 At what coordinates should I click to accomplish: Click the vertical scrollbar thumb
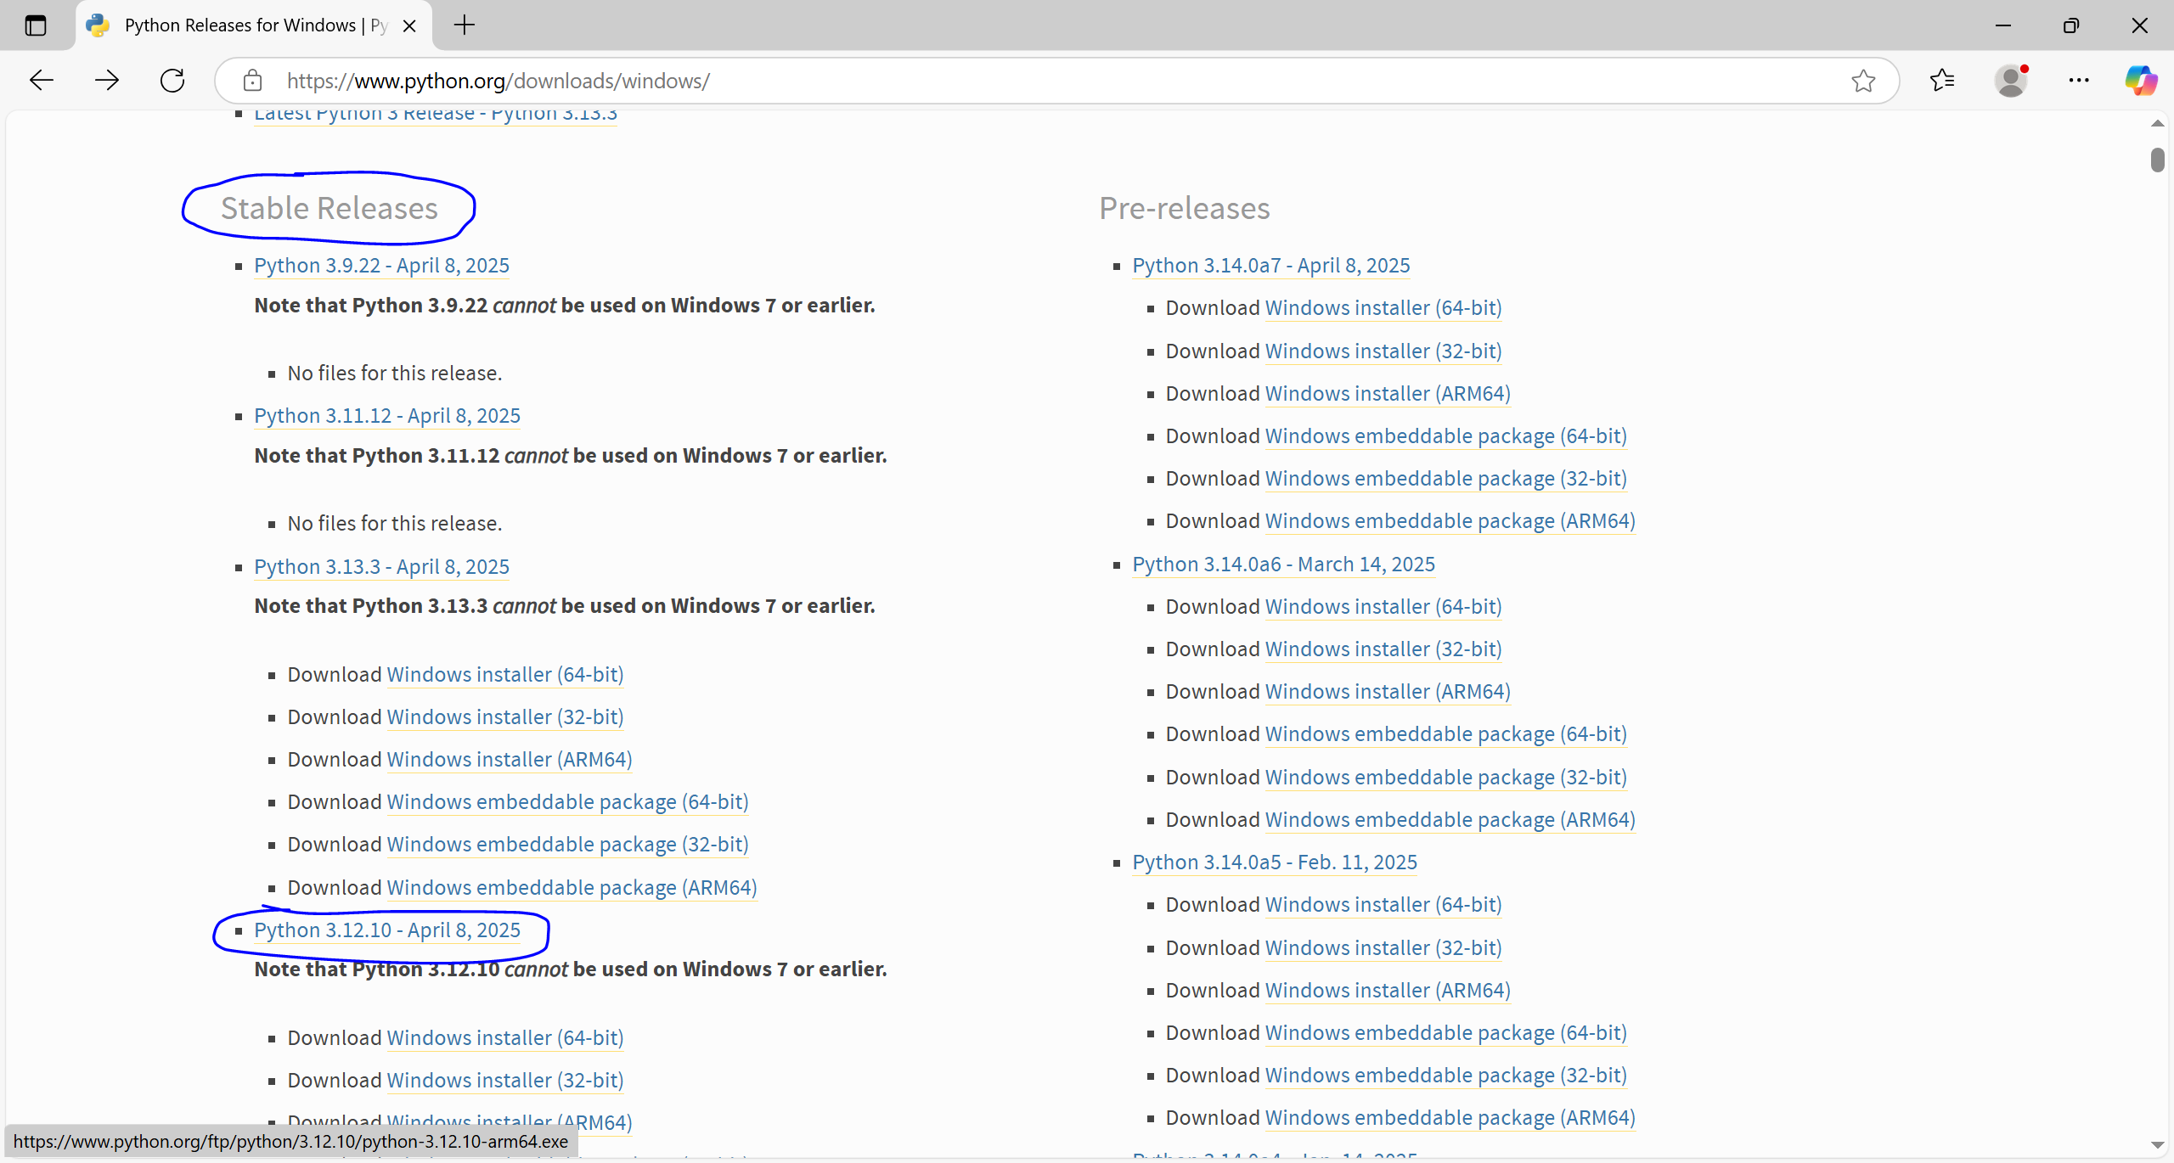[x=2158, y=160]
